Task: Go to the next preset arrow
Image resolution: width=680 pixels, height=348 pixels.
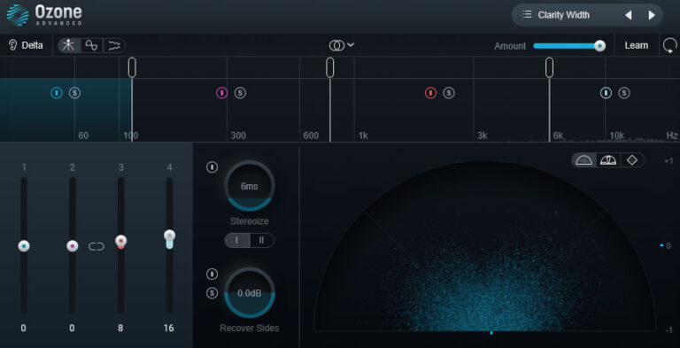Action: [x=652, y=15]
